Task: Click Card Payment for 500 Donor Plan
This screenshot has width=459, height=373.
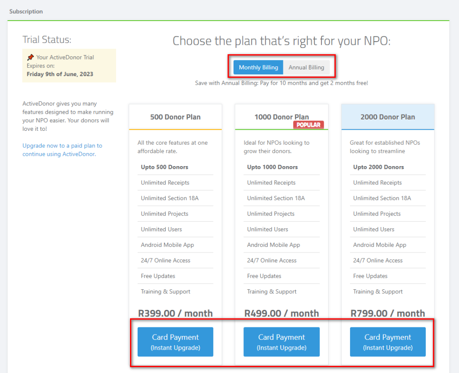Action: (175, 342)
